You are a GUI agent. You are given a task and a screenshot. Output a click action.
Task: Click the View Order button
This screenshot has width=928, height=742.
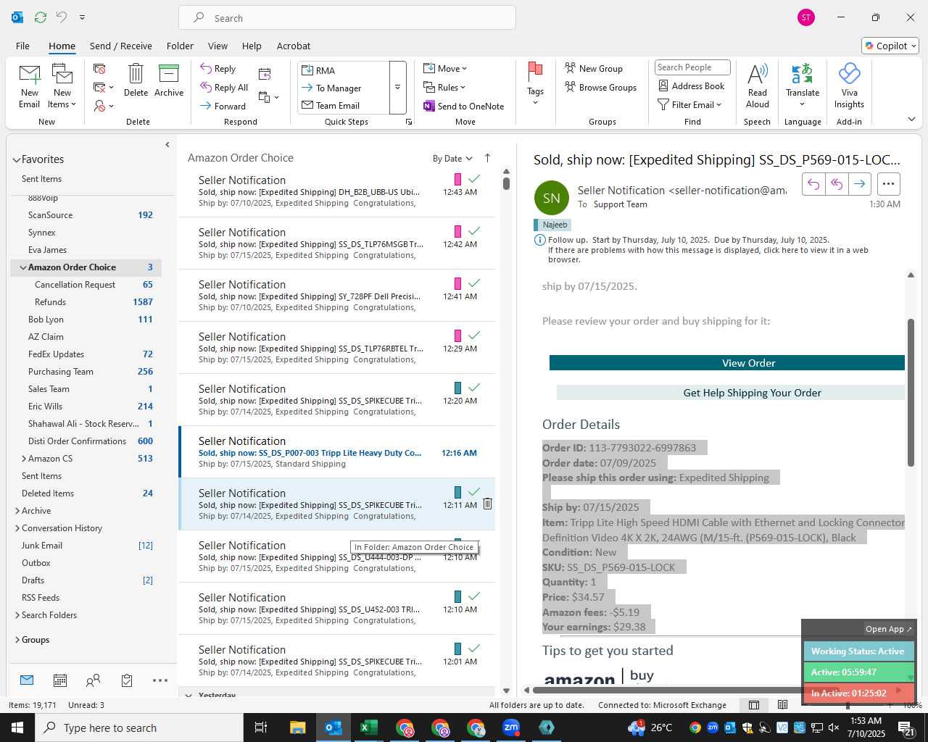(727, 363)
